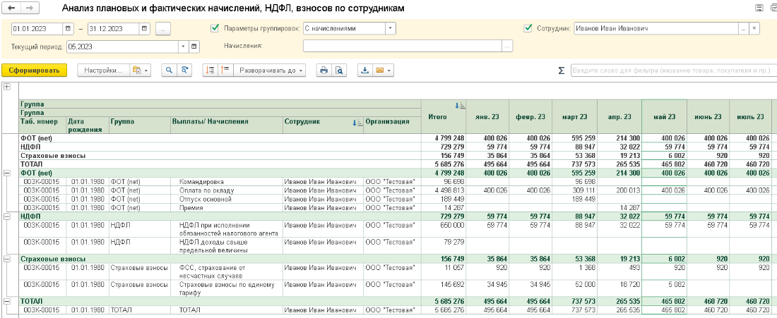Print the report with the printer icon
777x318 pixels.
coord(324,71)
